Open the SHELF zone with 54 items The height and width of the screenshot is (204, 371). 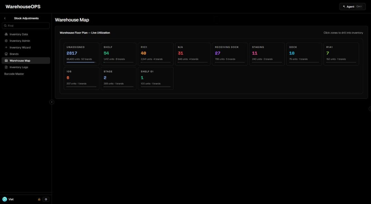119,54
